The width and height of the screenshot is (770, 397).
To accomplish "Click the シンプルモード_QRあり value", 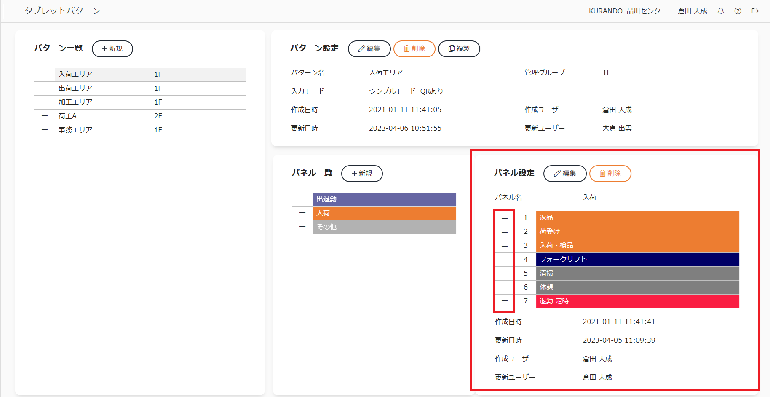I will [406, 91].
